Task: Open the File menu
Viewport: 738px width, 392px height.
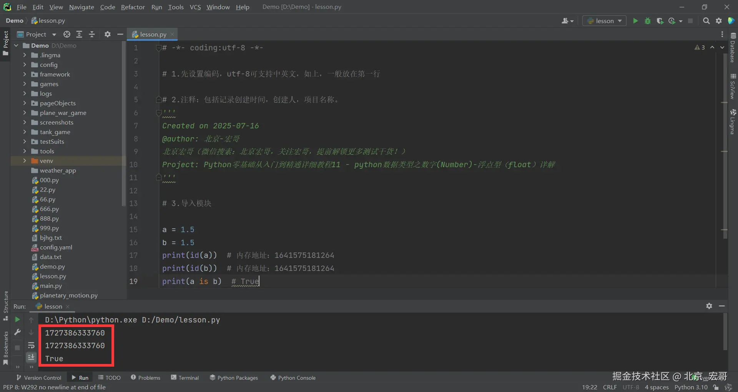Action: pyautogui.click(x=22, y=7)
